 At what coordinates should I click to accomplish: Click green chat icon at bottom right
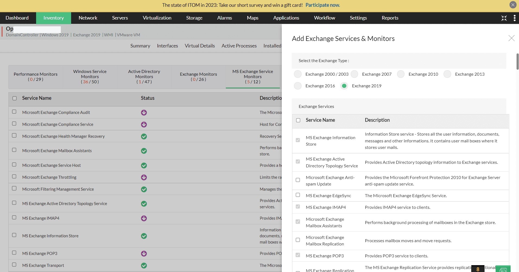click(x=503, y=269)
